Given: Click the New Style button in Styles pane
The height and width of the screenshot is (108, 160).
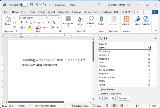Looking at the screenshot, I should 100,98.
